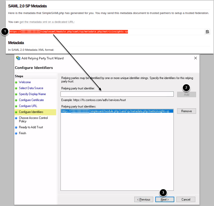Open the Configure URL step
This screenshot has width=214, height=206.
click(28, 106)
